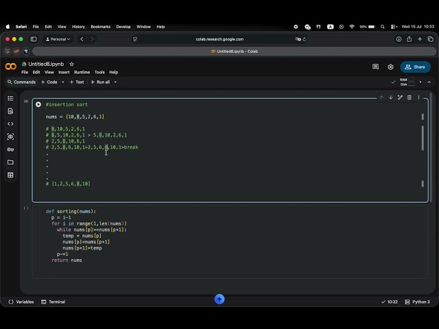Expand the Run all dropdown arrow
Screen dimensions: 439x329
(115, 82)
